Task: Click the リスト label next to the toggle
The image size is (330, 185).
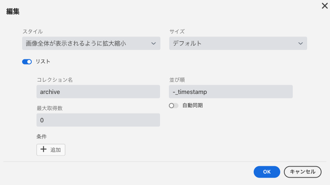Action: click(43, 62)
